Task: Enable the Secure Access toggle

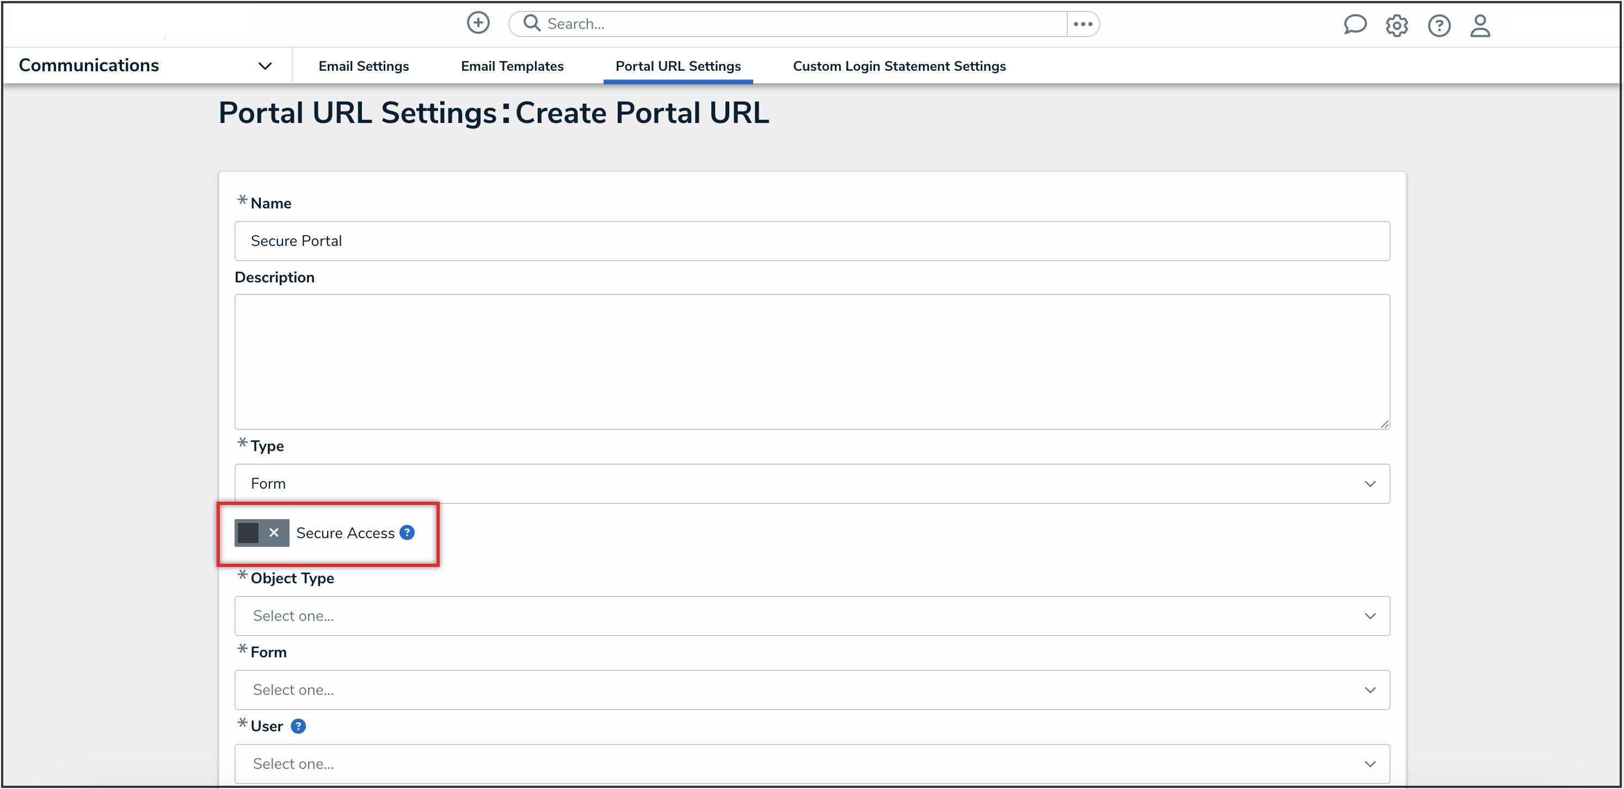Action: [262, 533]
